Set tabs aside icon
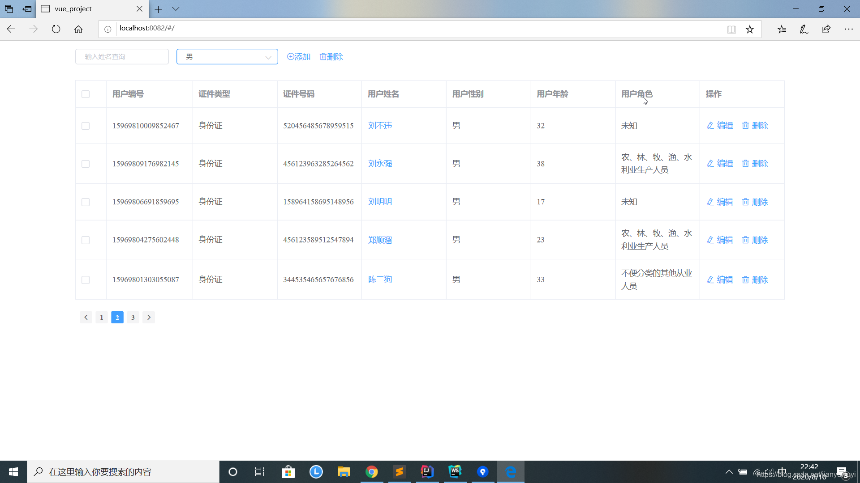Screen dimensions: 860x483 pyautogui.click(x=27, y=9)
